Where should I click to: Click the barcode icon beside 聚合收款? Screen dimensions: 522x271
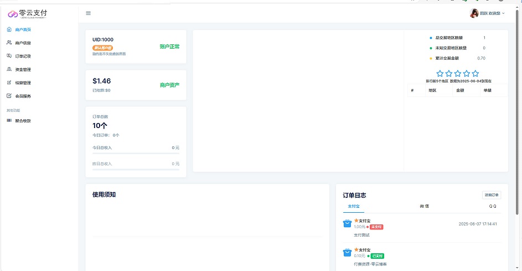pos(9,120)
